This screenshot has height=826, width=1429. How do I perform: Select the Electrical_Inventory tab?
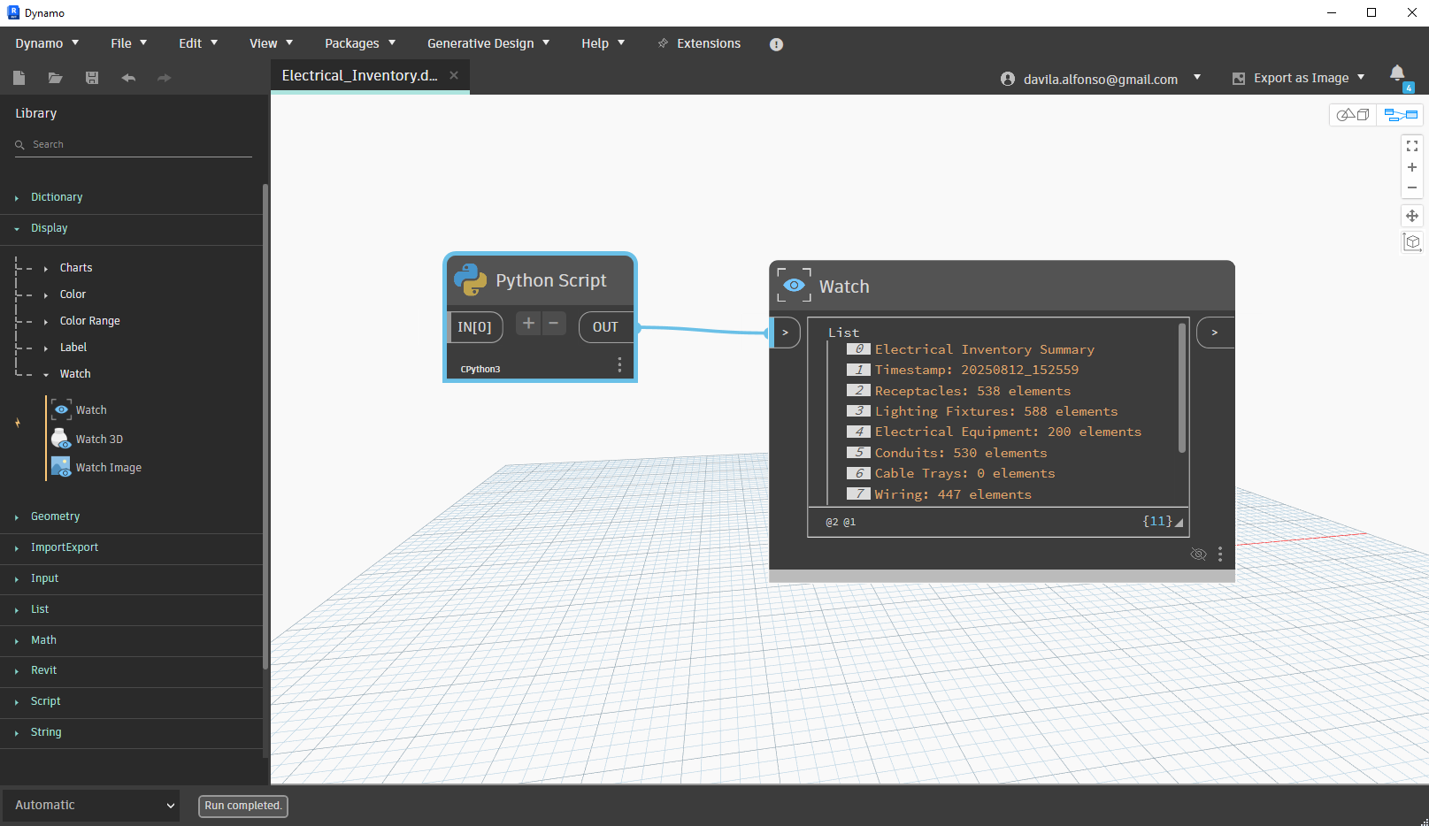point(359,76)
